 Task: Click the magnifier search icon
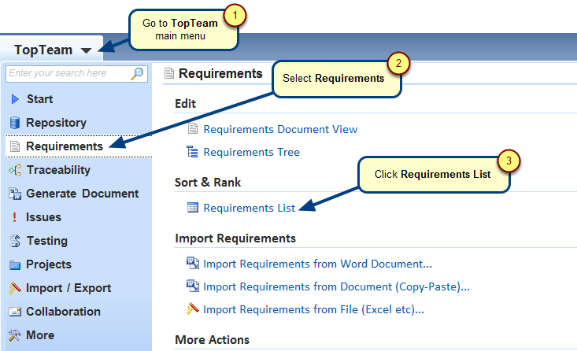coord(137,73)
